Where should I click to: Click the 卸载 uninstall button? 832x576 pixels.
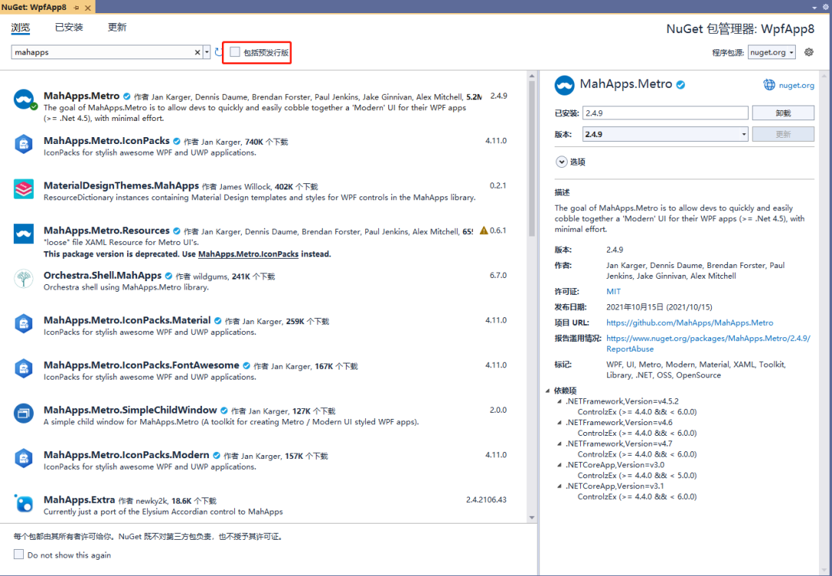(783, 113)
